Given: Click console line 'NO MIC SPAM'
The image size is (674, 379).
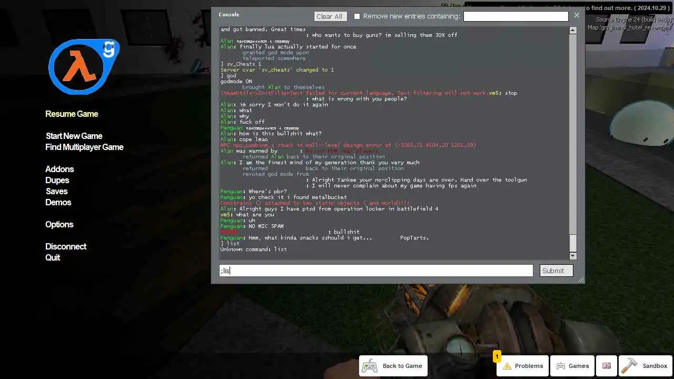Looking at the screenshot, I should (x=252, y=226).
